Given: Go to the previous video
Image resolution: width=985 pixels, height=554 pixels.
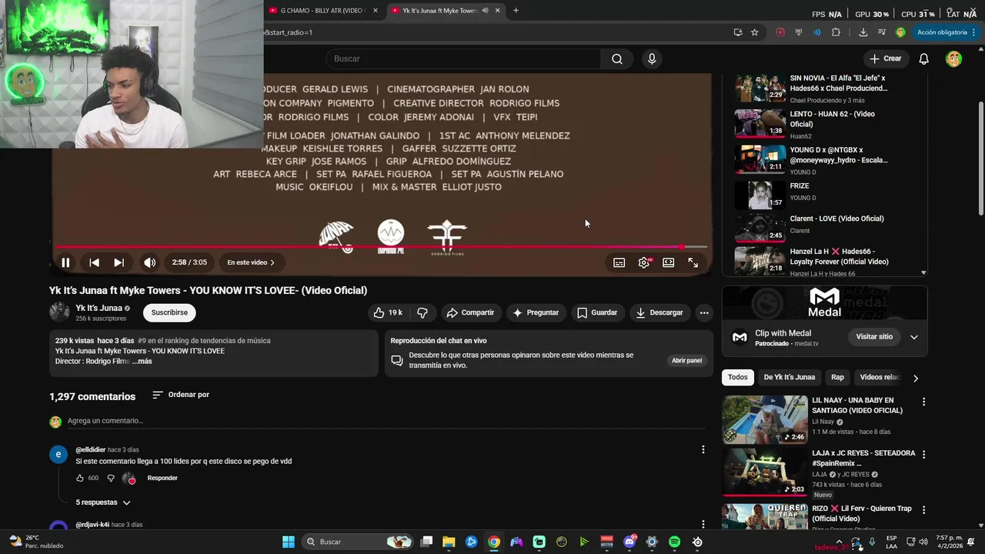Looking at the screenshot, I should (94, 262).
